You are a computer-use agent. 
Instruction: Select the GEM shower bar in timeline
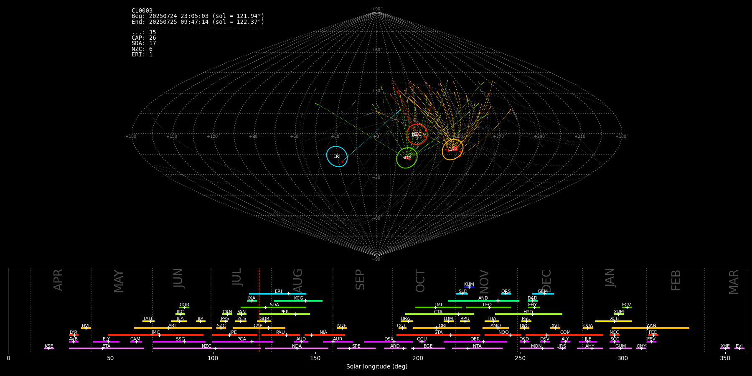(x=543, y=294)
